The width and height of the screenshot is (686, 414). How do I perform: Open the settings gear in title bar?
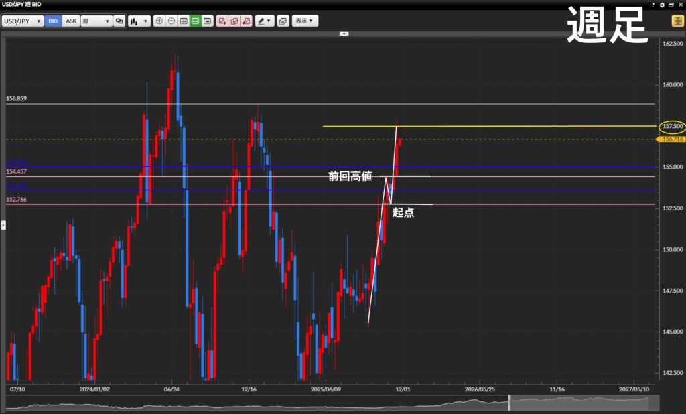(662, 5)
